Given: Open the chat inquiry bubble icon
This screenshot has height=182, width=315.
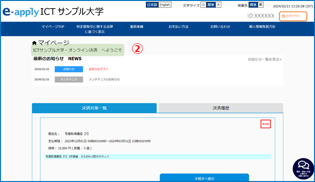Looking at the screenshot, I should (x=304, y=169).
